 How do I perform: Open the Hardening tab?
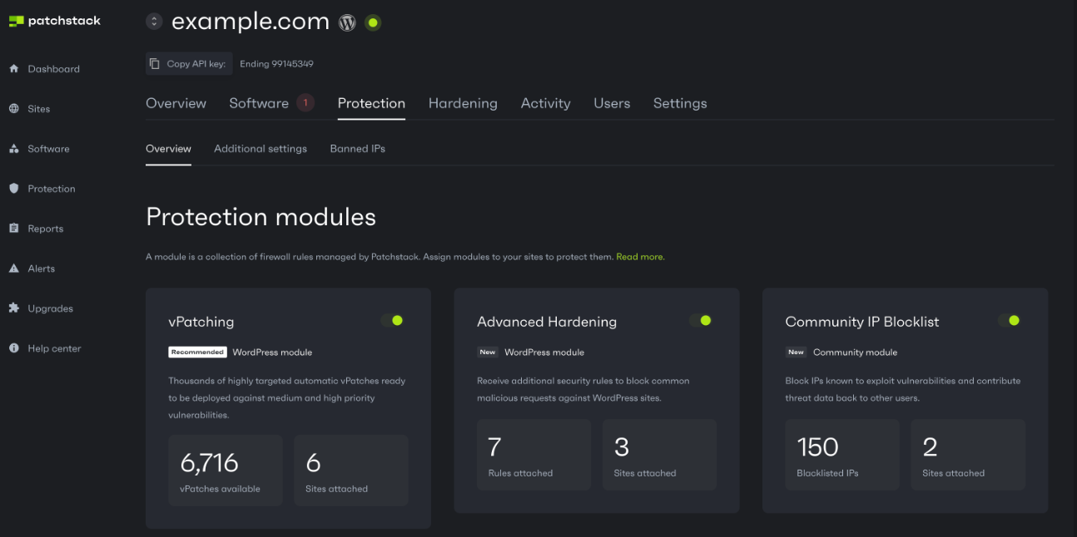pyautogui.click(x=463, y=103)
